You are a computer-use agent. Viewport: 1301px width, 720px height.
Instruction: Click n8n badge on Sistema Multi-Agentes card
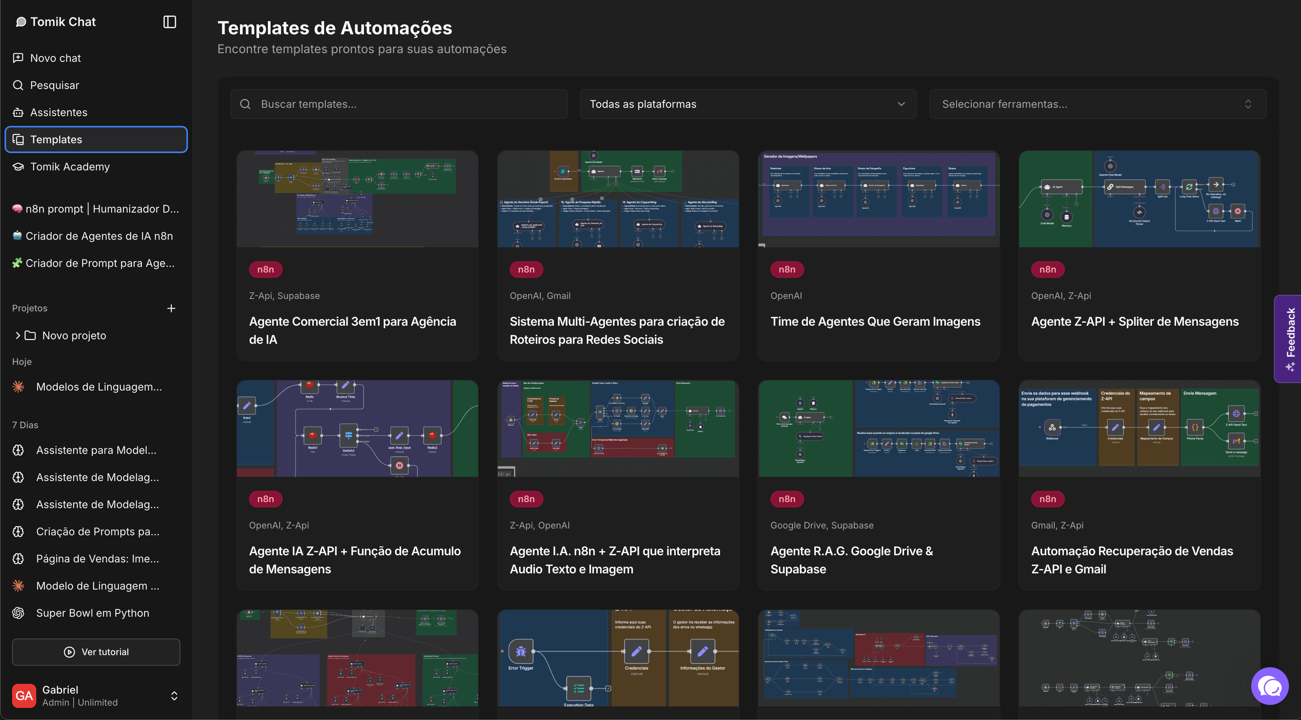pos(526,270)
